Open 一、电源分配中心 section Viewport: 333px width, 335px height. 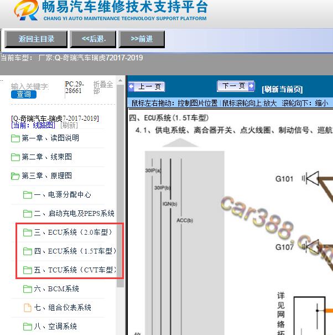(63, 194)
